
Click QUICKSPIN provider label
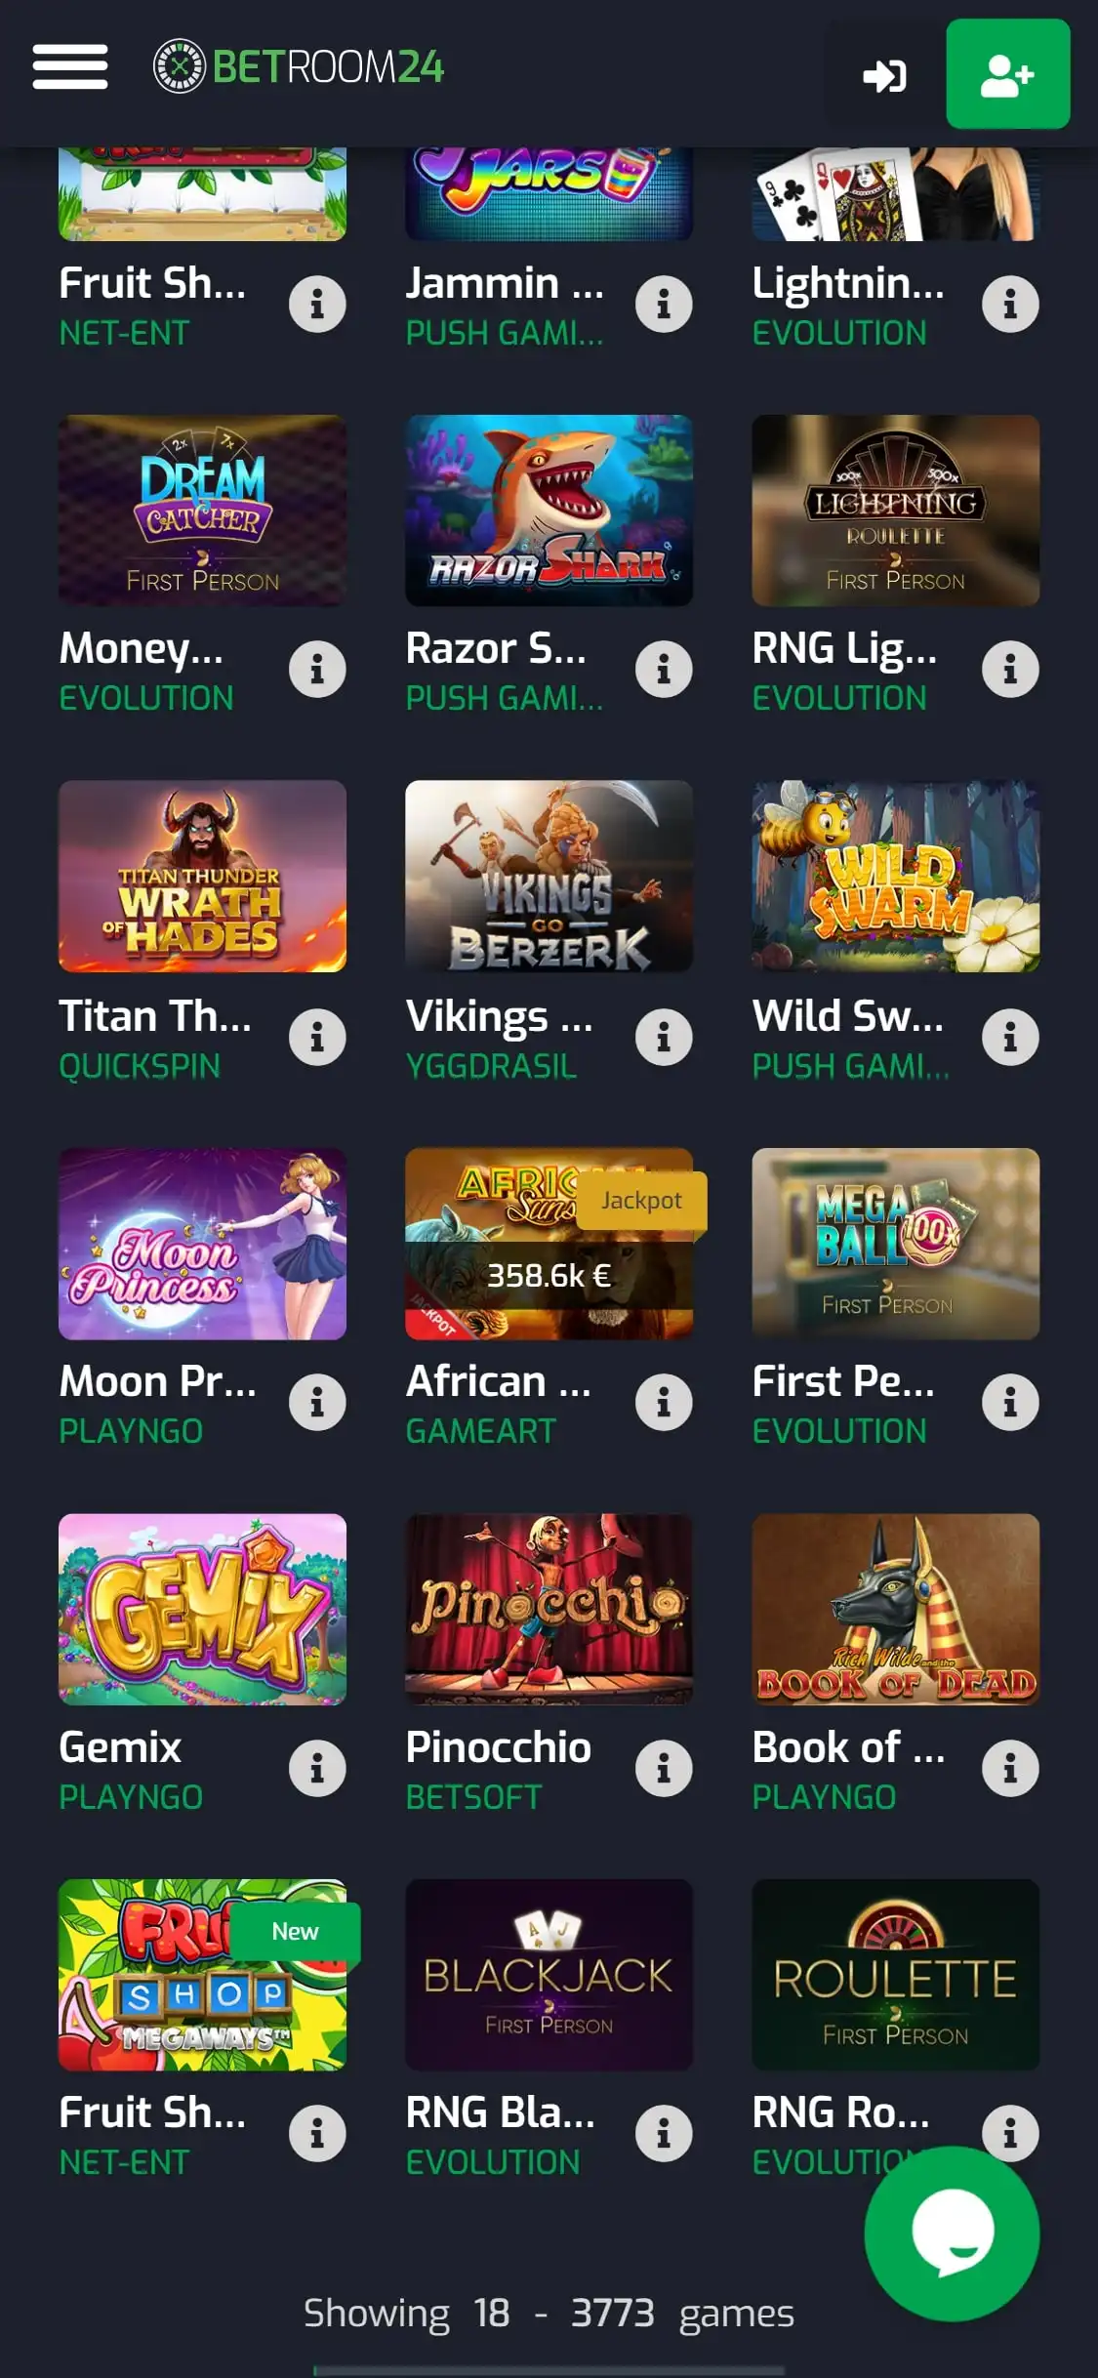tap(140, 1066)
